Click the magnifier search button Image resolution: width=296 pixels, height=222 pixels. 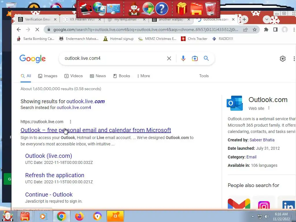[206, 58]
